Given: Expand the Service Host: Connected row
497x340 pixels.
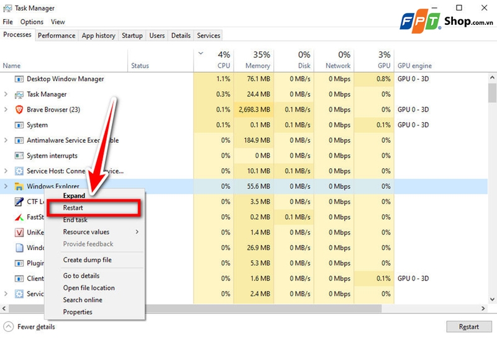Looking at the screenshot, I should 6,171.
